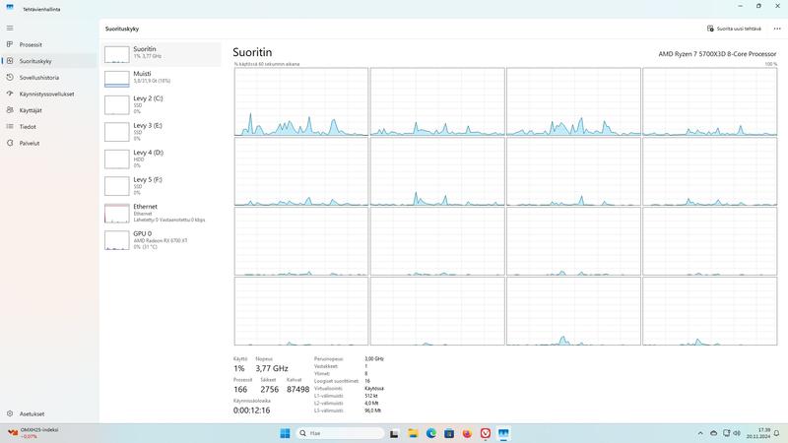788x443 pixels.
Task: Click the taskbar search box
Action: click(340, 433)
